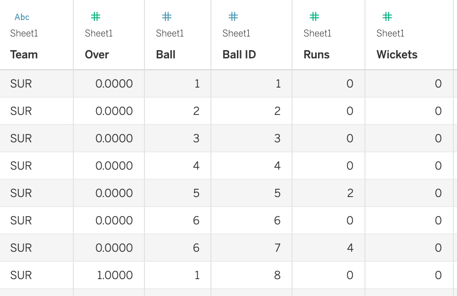Select the Team column header

point(24,55)
